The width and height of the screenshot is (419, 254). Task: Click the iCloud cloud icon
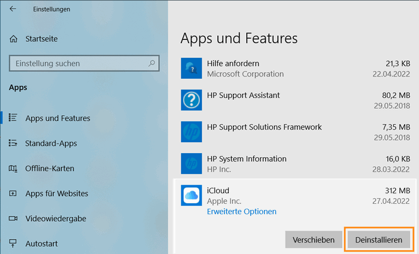tap(192, 195)
